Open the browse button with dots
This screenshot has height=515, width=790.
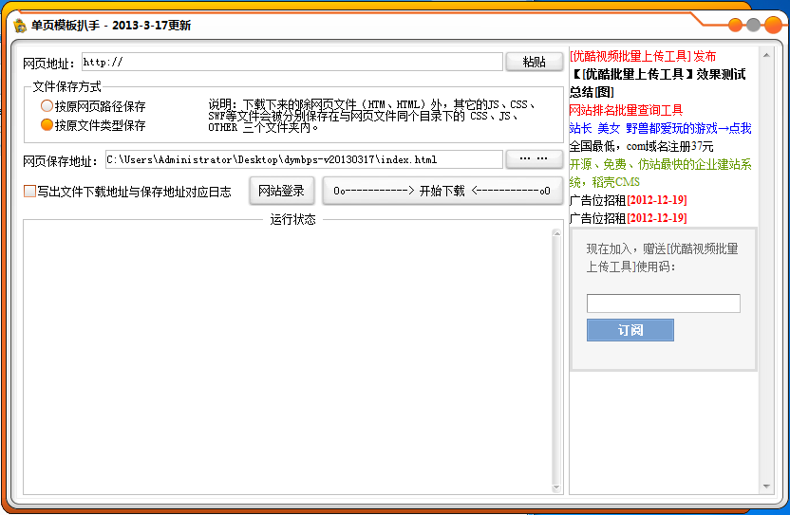coord(534,159)
